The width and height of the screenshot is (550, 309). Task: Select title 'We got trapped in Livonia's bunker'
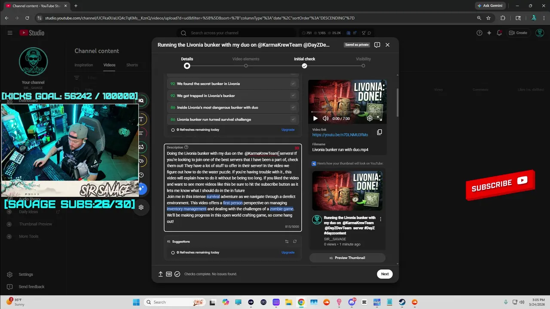point(233,96)
